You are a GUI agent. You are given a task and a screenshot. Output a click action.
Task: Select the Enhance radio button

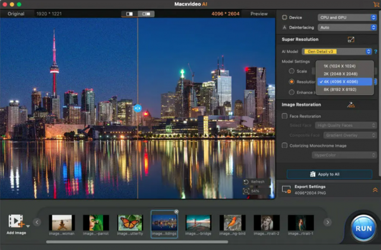[x=291, y=93]
